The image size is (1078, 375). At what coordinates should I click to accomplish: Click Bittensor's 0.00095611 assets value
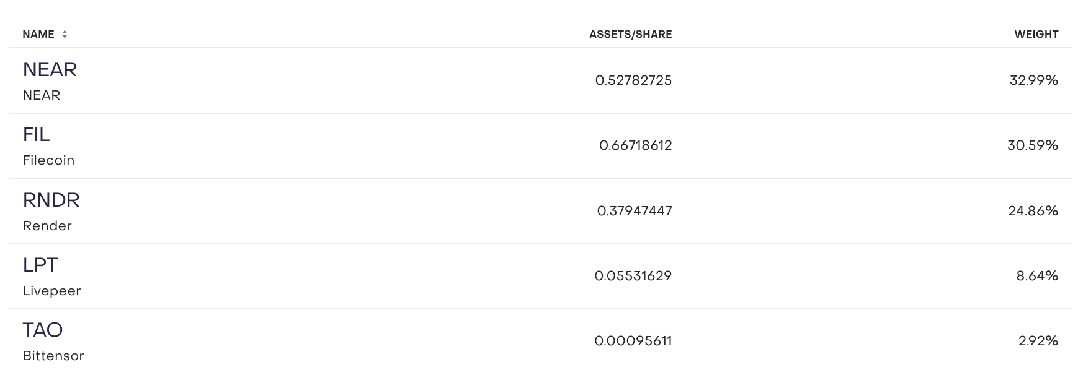tap(633, 341)
